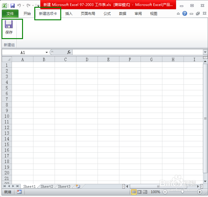Click the Select All corner button
The width and height of the screenshot is (208, 197).
click(x=7, y=59)
